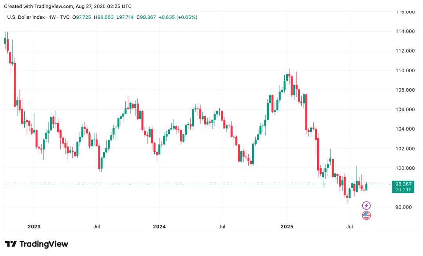Click the +0.635 (+0.65%) change value

178,17
